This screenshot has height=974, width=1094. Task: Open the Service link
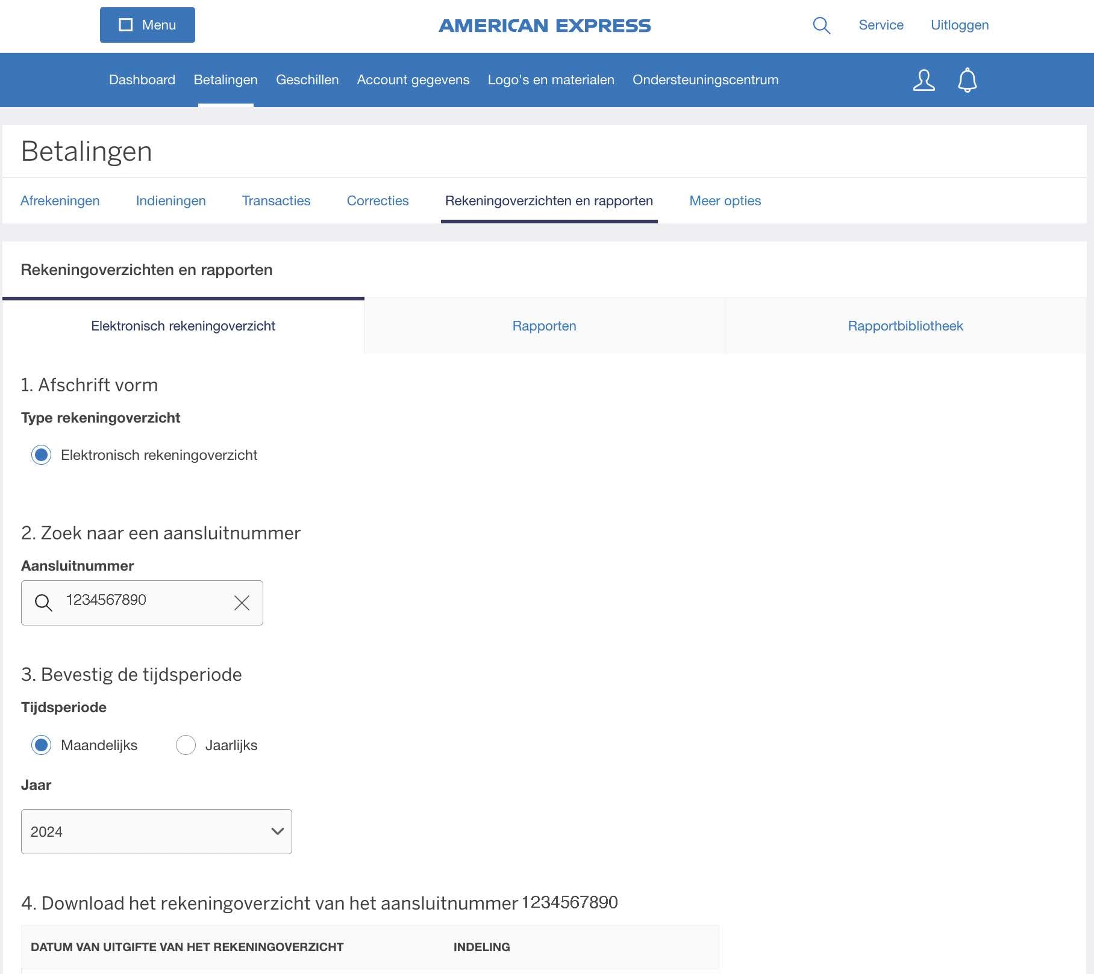point(880,25)
